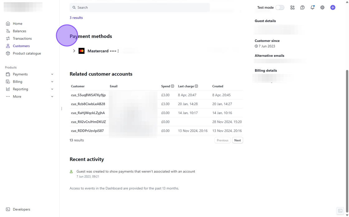Viewport: 349px width, 217px height.
Task: Expand the Mastercard payment method row
Action: (74, 51)
